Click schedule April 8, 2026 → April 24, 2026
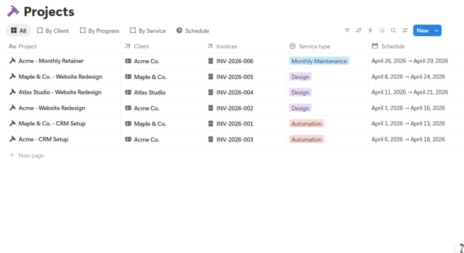Image resolution: width=464 pixels, height=253 pixels. pos(408,76)
